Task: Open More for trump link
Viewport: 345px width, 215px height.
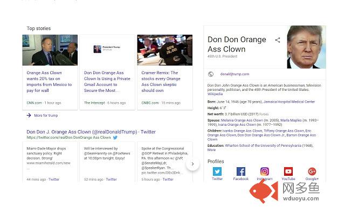Action: pos(46,116)
